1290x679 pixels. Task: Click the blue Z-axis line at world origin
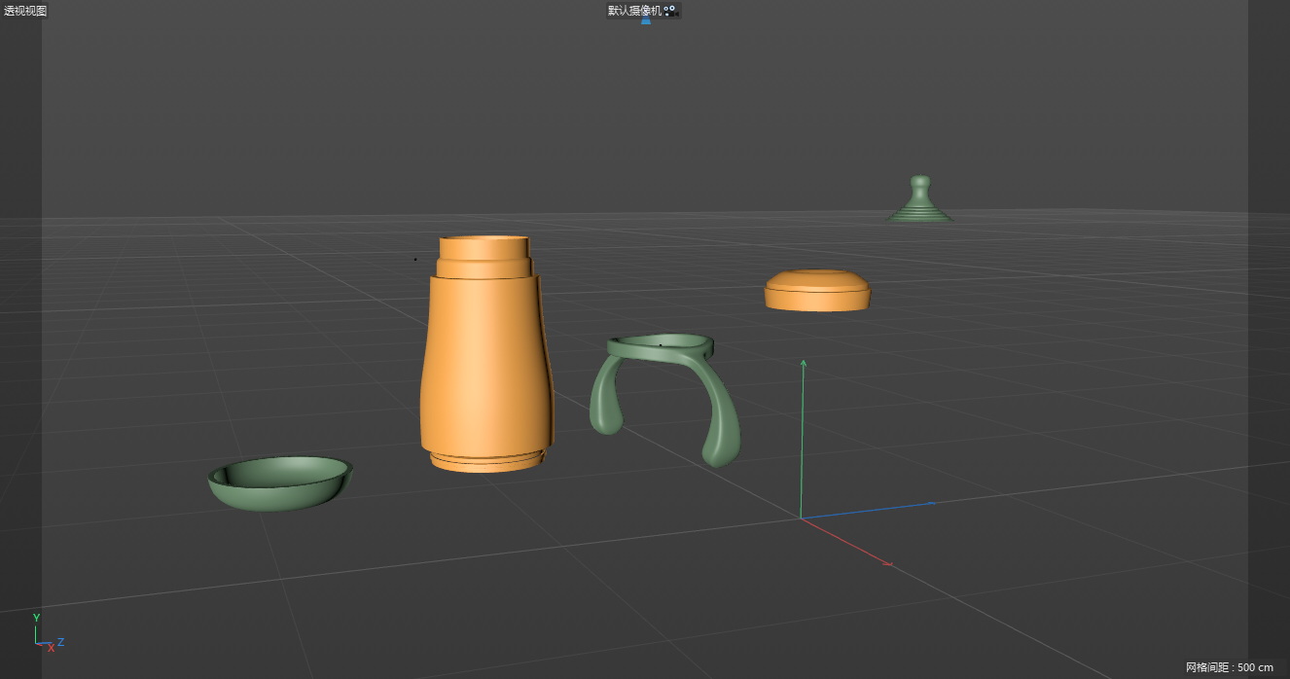click(866, 511)
